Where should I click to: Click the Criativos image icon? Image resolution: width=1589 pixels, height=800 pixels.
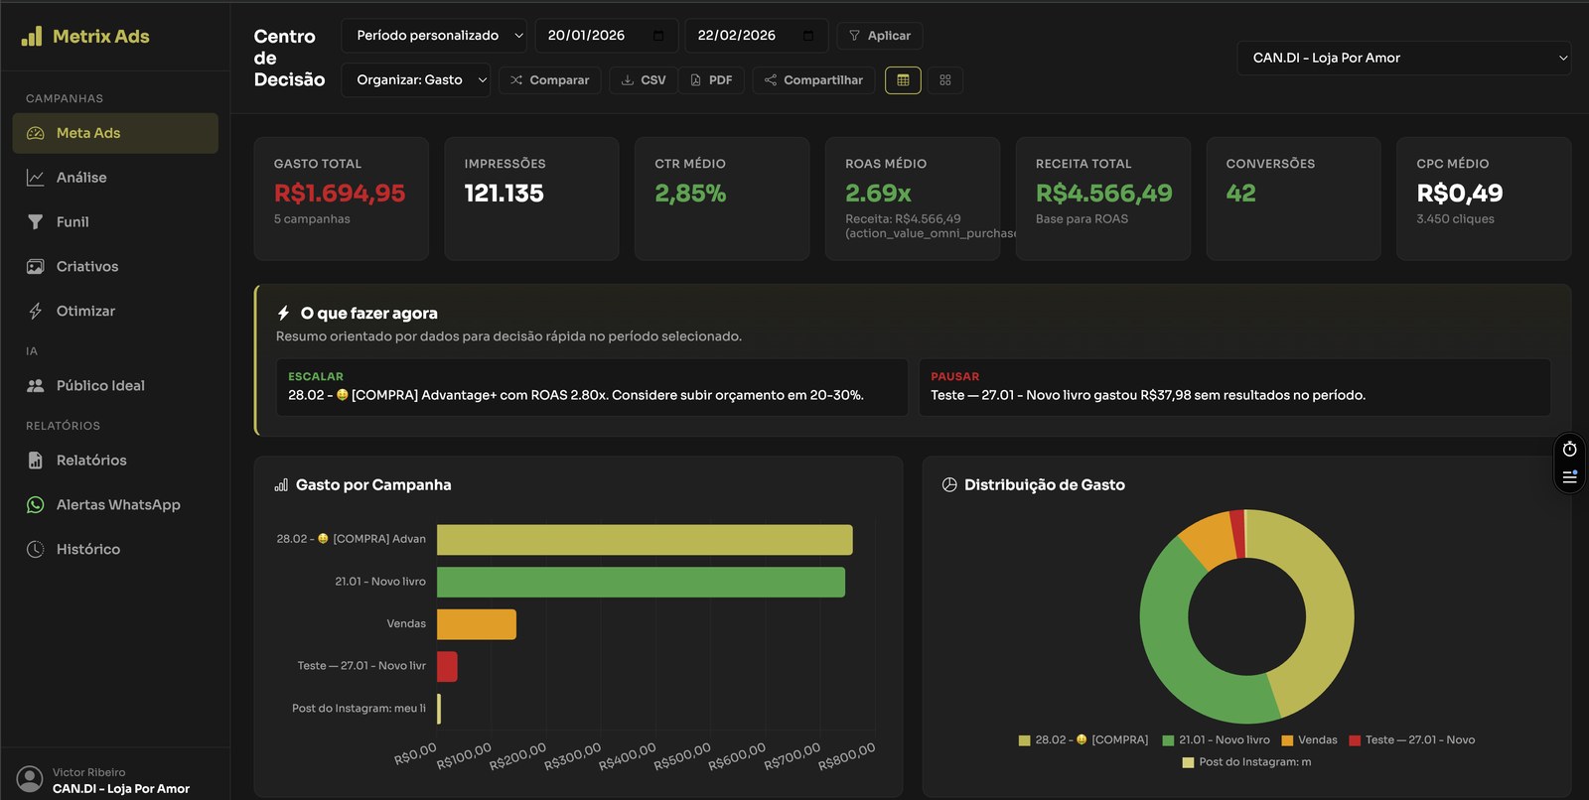[x=36, y=267]
